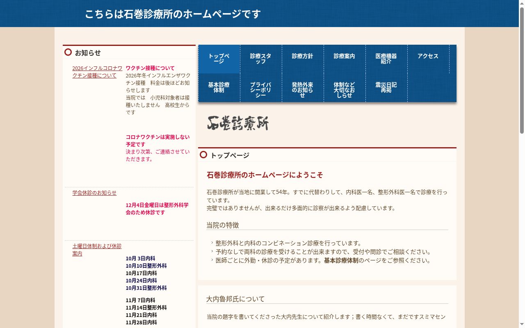Open 震災日記再掲 menu item

point(386,88)
